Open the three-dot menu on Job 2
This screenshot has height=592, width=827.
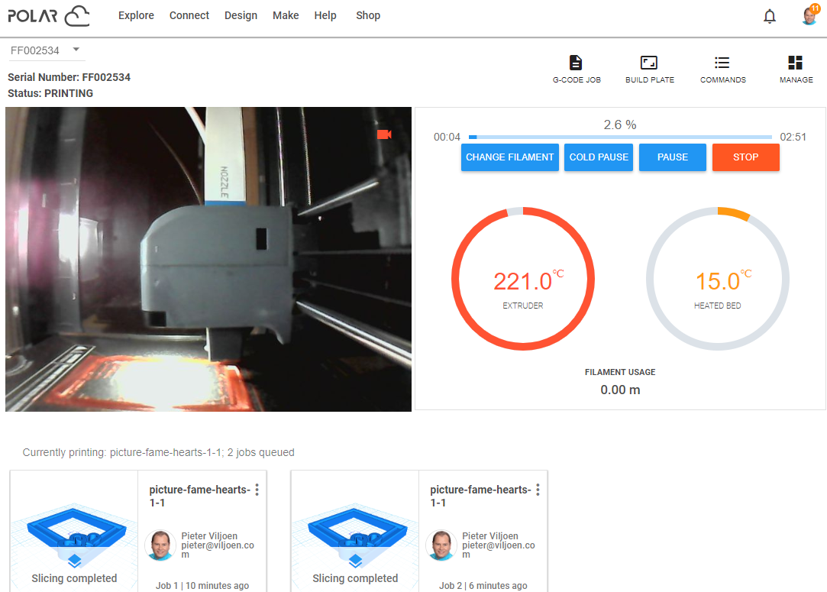pos(538,490)
